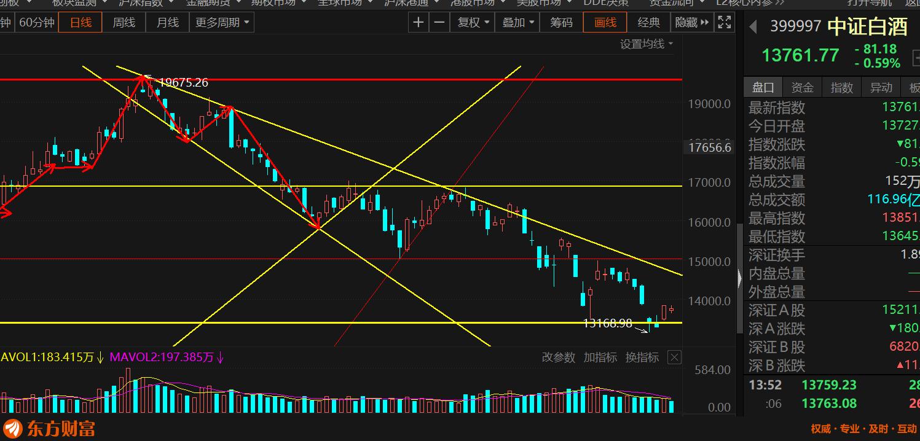Click the 隐藏 double-arrow toolbar button
The width and height of the screenshot is (920, 441).
[x=692, y=23]
